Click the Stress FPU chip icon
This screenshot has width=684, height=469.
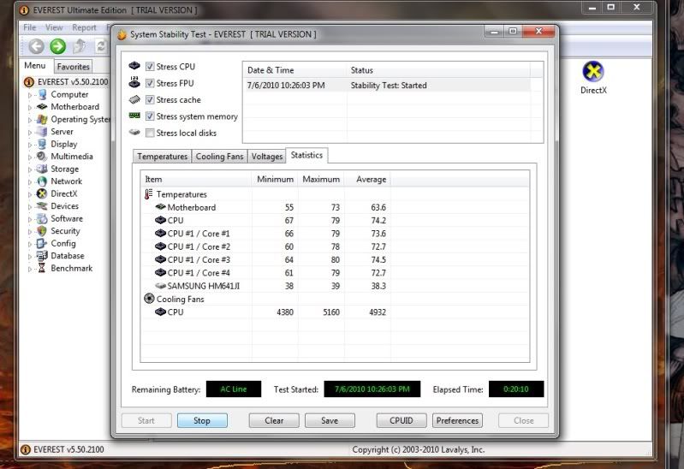tap(134, 82)
